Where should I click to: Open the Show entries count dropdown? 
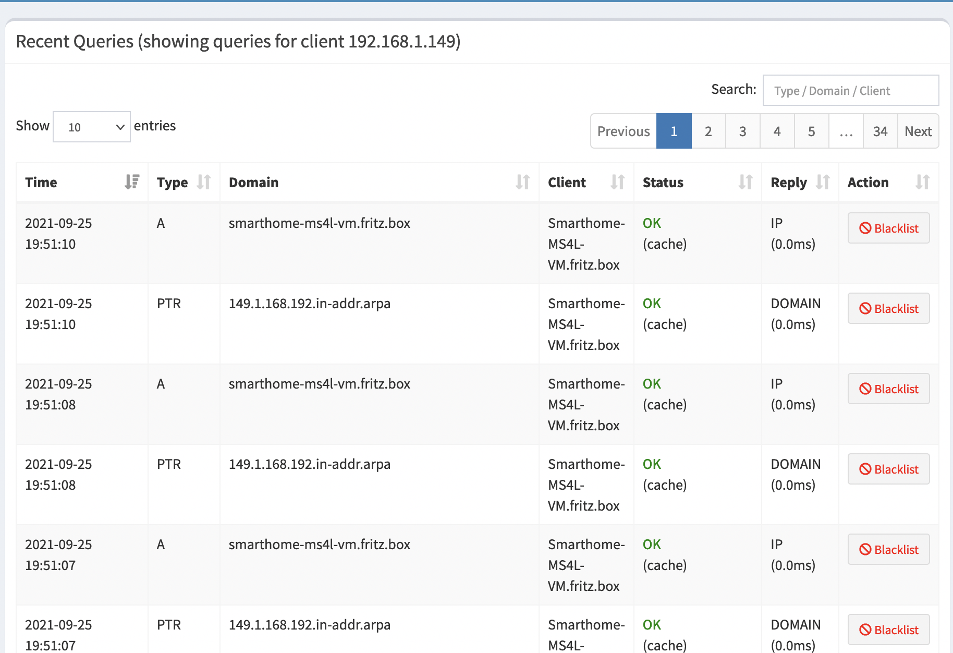click(x=92, y=127)
